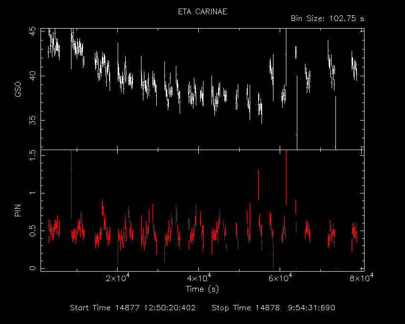This screenshot has width=405, height=324.
Task: Click the 6×10^4 x-axis tick label
Action: (x=280, y=278)
